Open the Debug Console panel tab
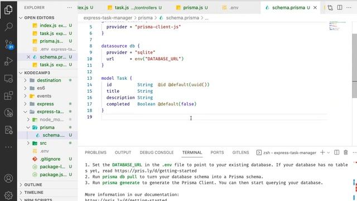This screenshot has height=201, width=357. 157,152
